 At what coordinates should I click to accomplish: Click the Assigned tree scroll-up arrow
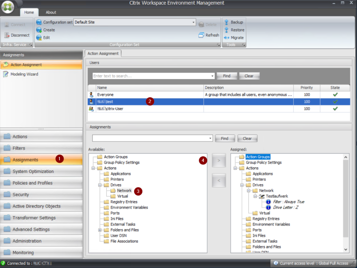(x=345, y=157)
